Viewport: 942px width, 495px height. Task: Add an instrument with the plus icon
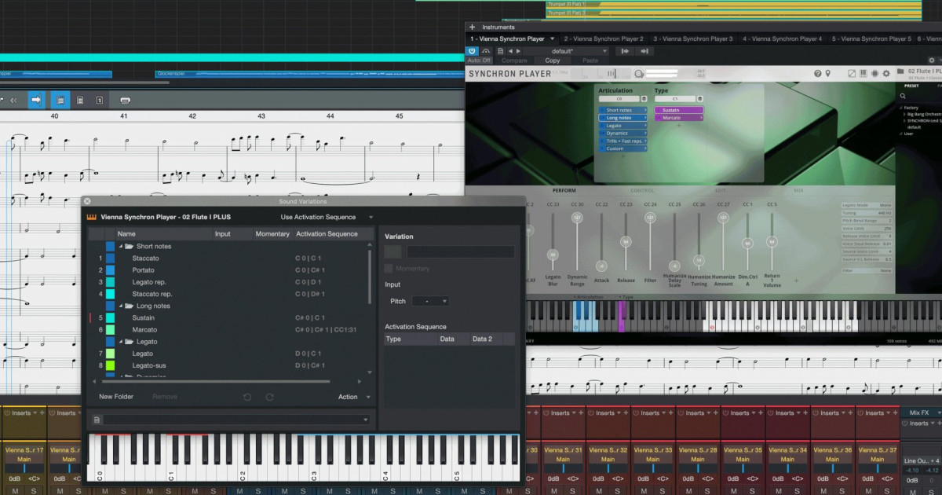pyautogui.click(x=472, y=27)
